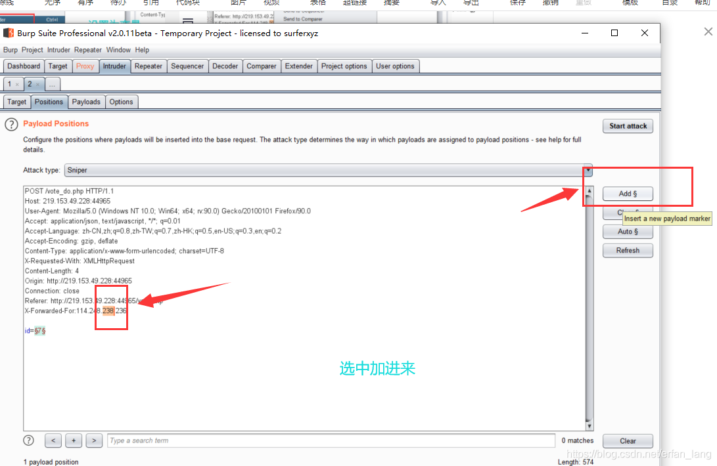This screenshot has height=466, width=717.
Task: Close Intruder attack tab 1
Action: point(17,85)
